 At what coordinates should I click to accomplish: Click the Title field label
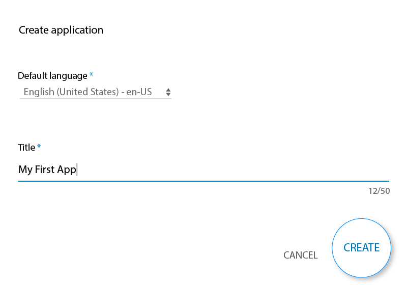click(26, 148)
